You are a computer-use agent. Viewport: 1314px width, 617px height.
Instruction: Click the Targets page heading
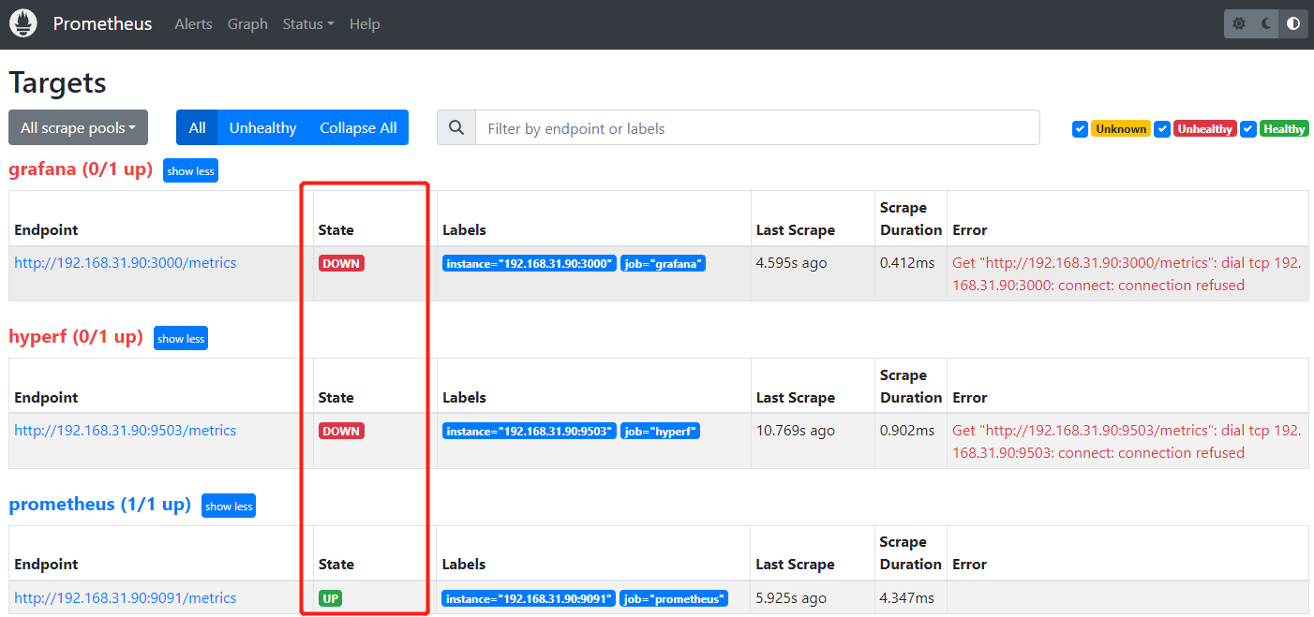pos(57,82)
